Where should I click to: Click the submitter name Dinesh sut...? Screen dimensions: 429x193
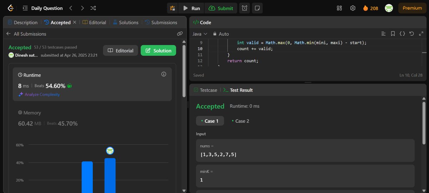[26, 55]
